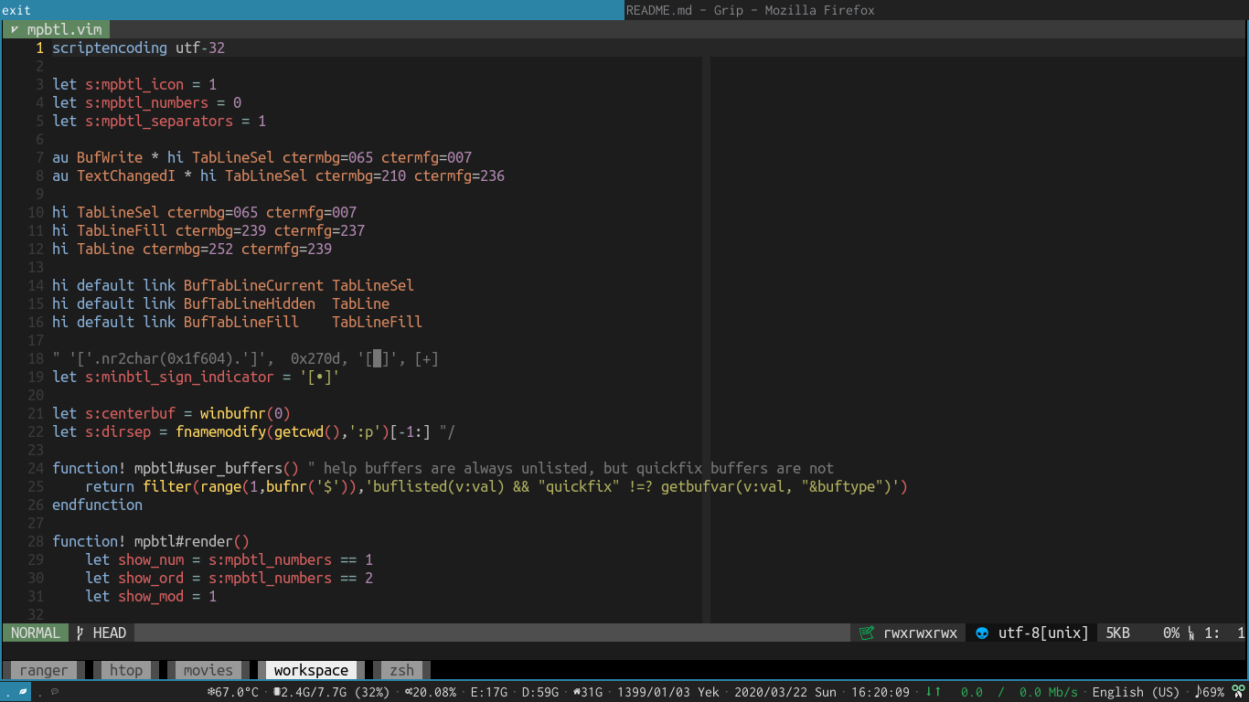The image size is (1249, 702).
Task: Click the line-number symbol in Vim statusline
Action: click(x=1191, y=633)
